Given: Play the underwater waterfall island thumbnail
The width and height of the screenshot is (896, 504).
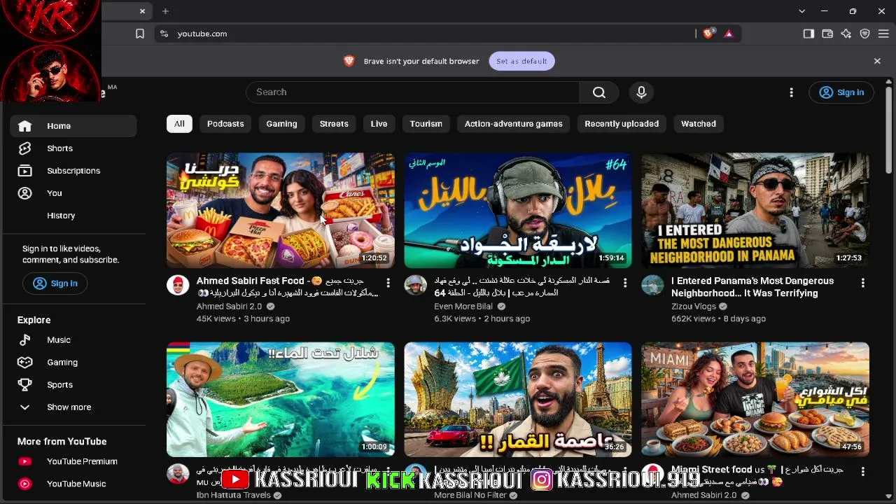Looking at the screenshot, I should pos(281,400).
